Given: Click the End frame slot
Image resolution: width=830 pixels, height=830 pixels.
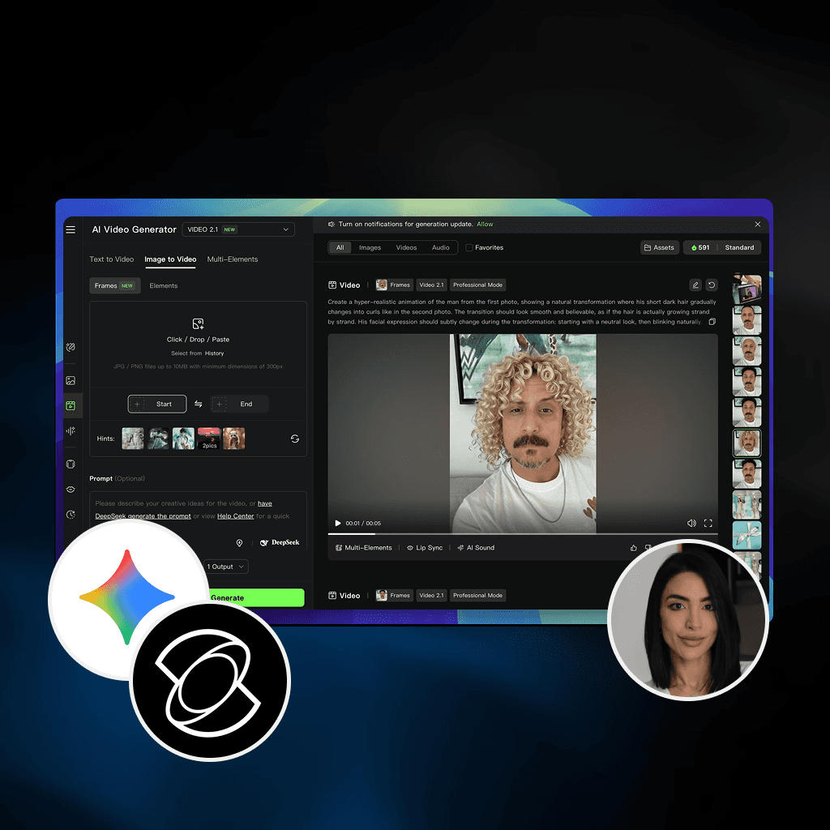Looking at the screenshot, I should [x=239, y=404].
